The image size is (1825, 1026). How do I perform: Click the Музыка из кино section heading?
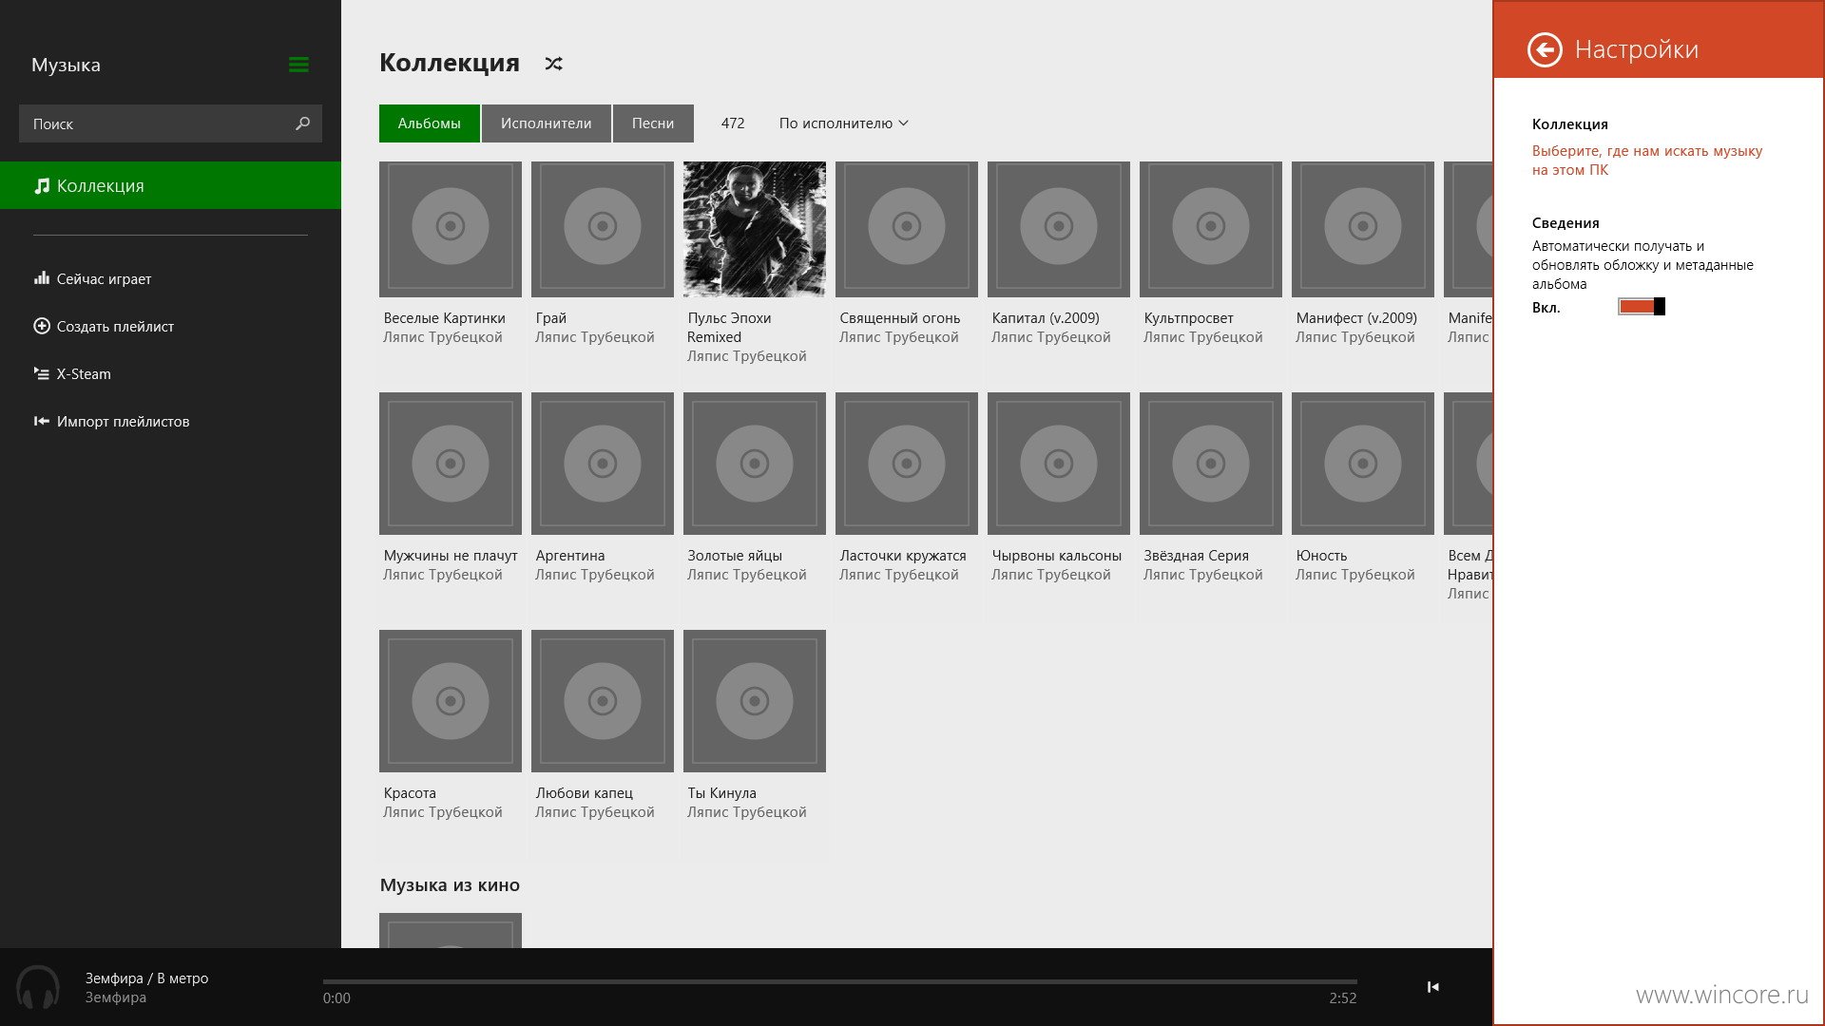click(450, 885)
